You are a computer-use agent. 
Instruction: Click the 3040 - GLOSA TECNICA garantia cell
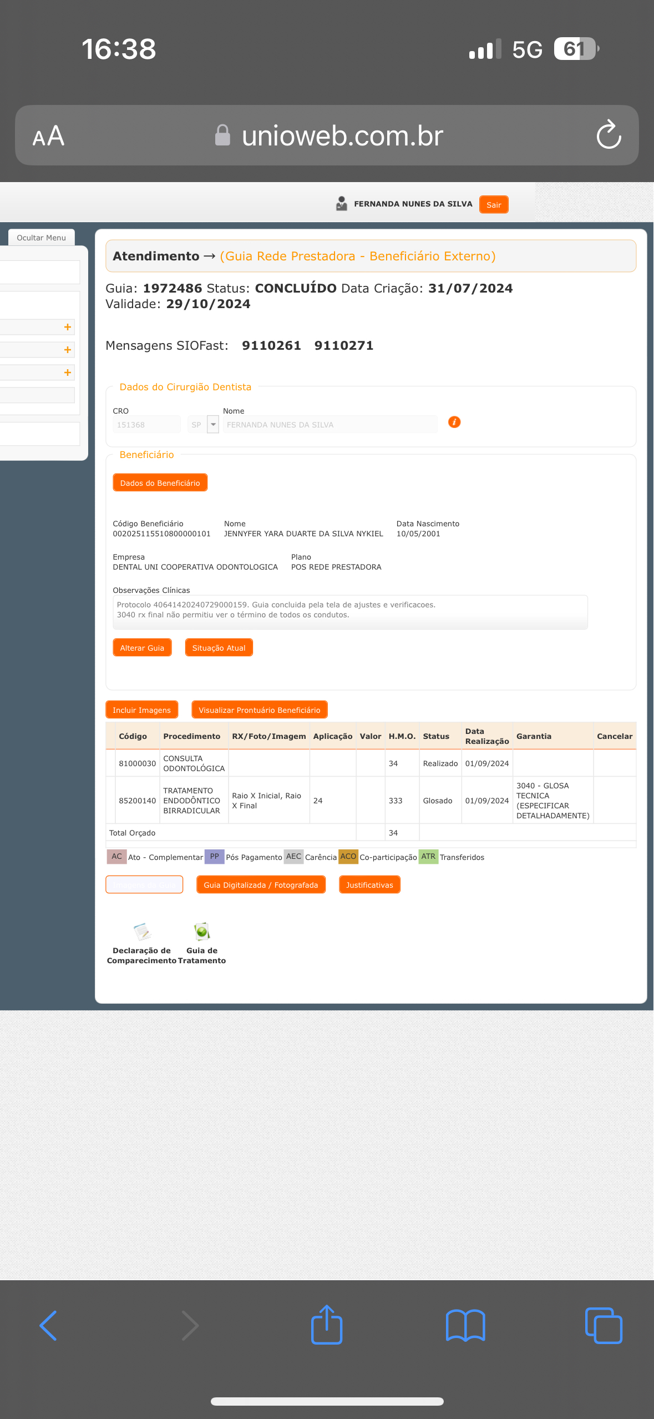(x=552, y=801)
